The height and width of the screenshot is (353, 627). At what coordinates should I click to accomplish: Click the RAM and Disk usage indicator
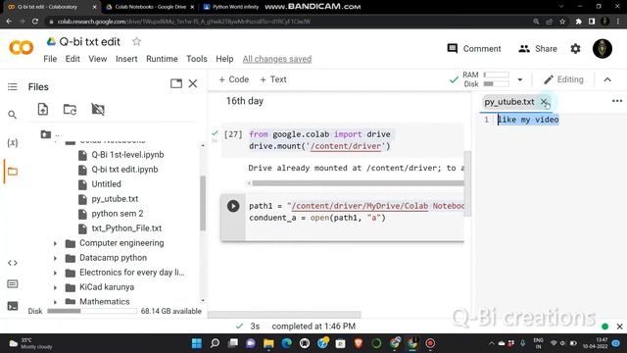coord(486,79)
